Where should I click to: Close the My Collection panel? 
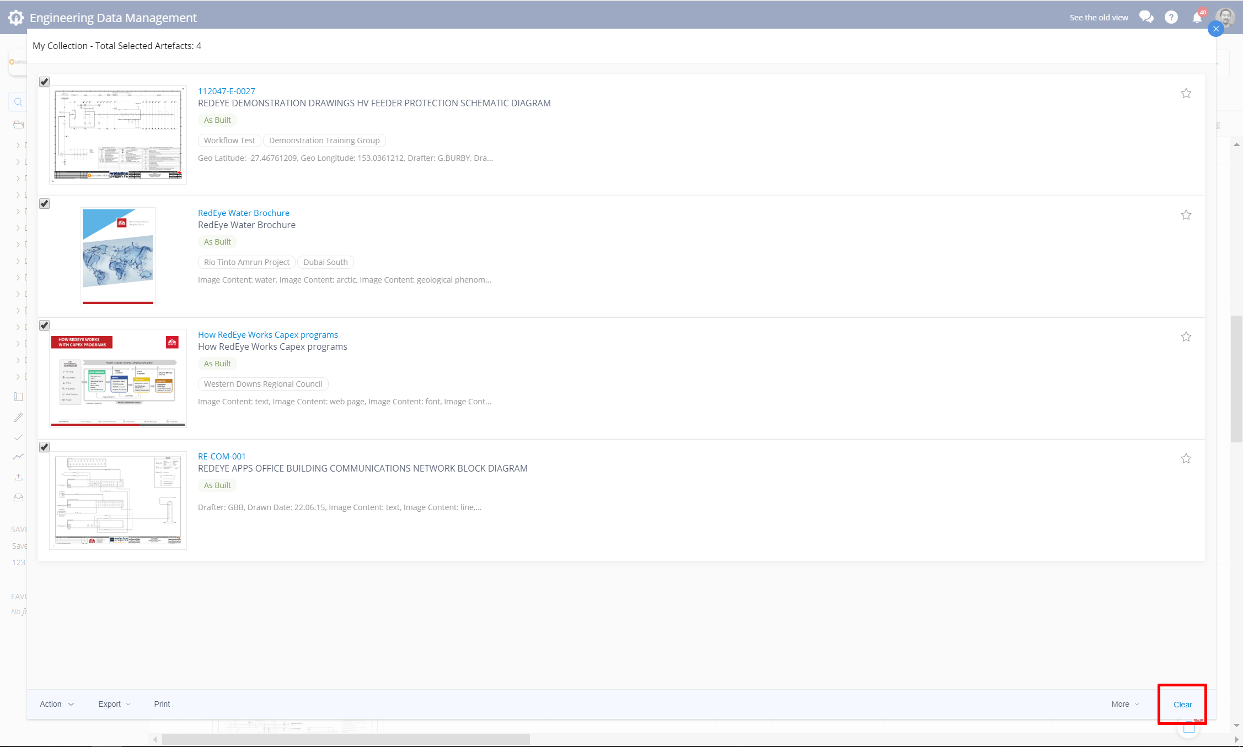[x=1216, y=29]
